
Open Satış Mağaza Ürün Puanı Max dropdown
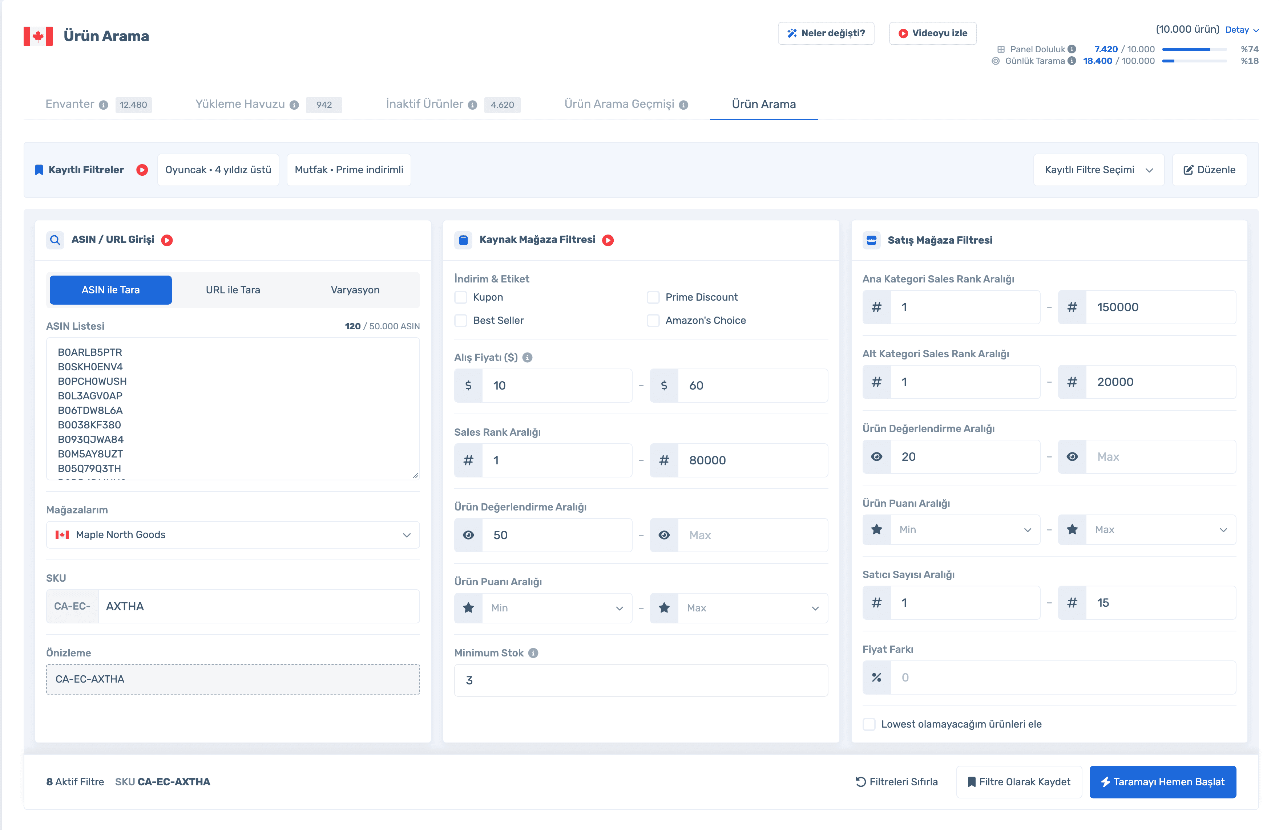[x=1161, y=530]
